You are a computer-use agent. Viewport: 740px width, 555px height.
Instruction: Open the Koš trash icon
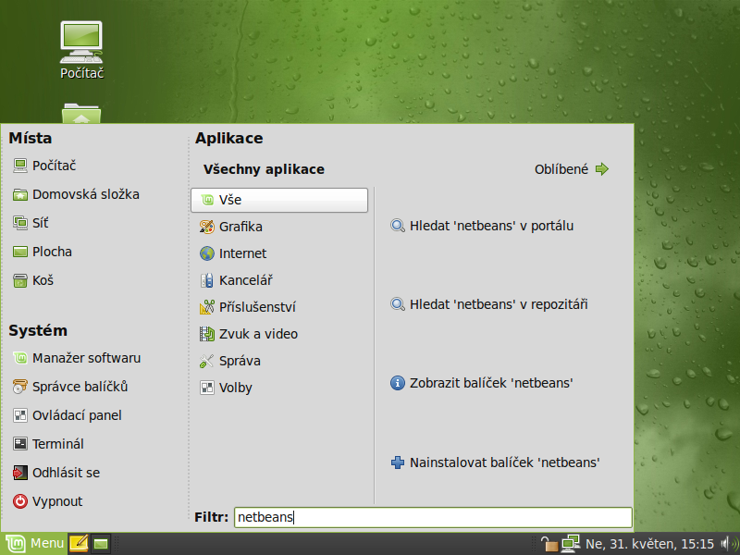(19, 280)
